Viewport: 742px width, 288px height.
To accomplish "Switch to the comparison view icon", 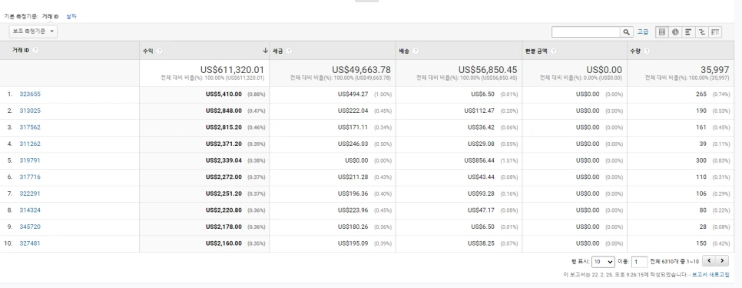I will [x=702, y=32].
